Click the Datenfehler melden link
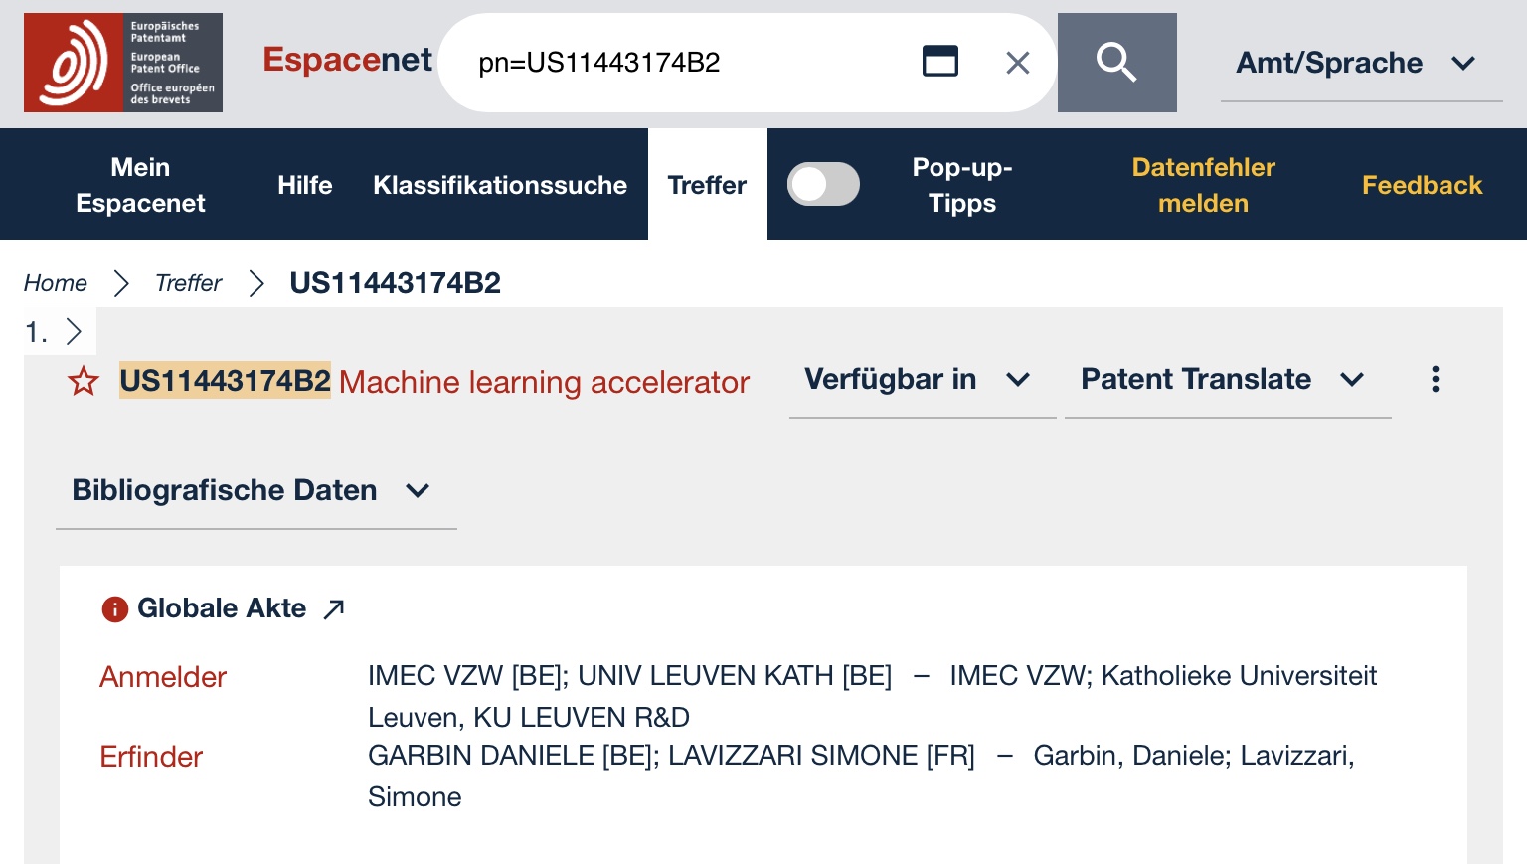1527x864 pixels. coord(1203,185)
